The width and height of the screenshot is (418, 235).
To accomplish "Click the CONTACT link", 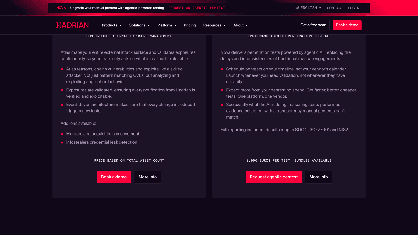I will 335,8.
